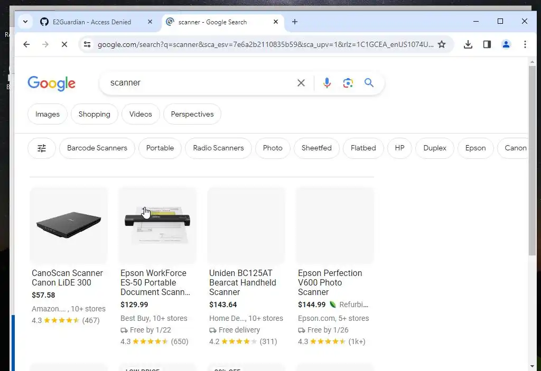Image resolution: width=541 pixels, height=371 pixels.
Task: Filter by Epson chip
Action: (475, 148)
